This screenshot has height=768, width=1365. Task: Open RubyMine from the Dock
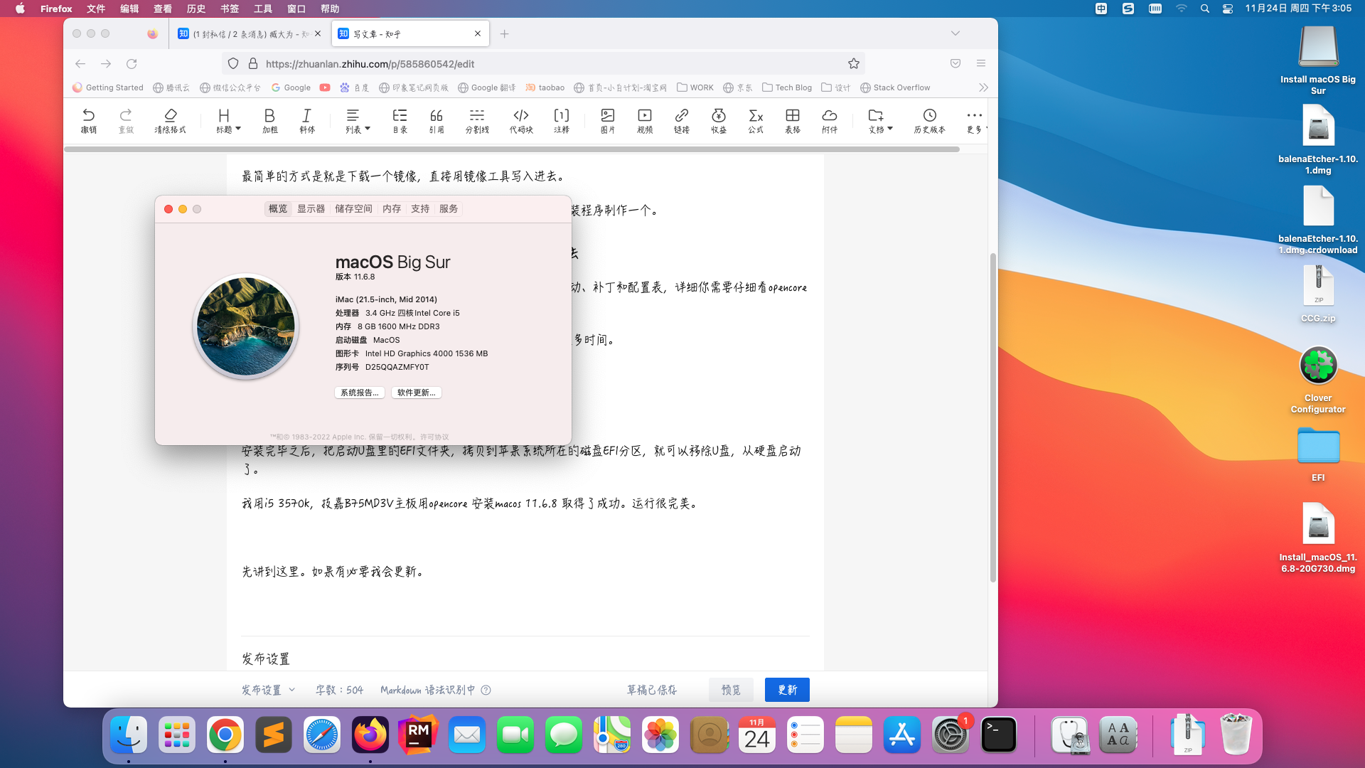[x=419, y=735]
